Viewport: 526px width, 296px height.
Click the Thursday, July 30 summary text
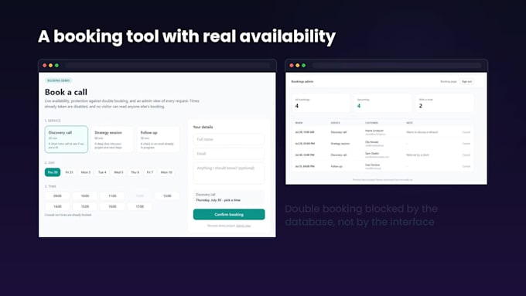218,200
